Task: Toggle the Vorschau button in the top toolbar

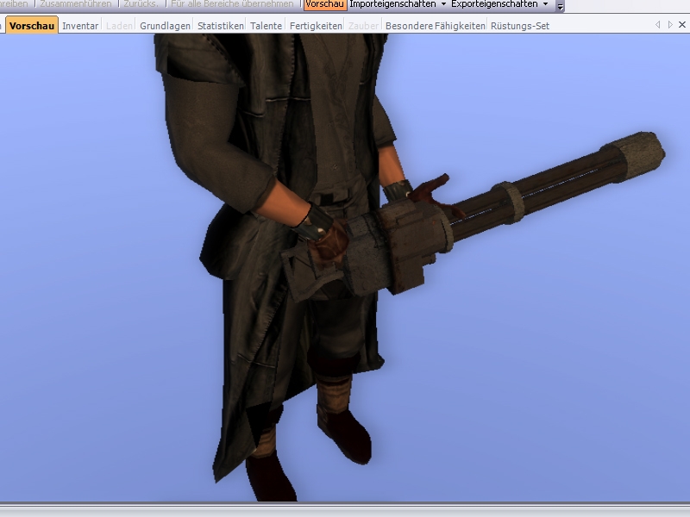Action: click(324, 4)
